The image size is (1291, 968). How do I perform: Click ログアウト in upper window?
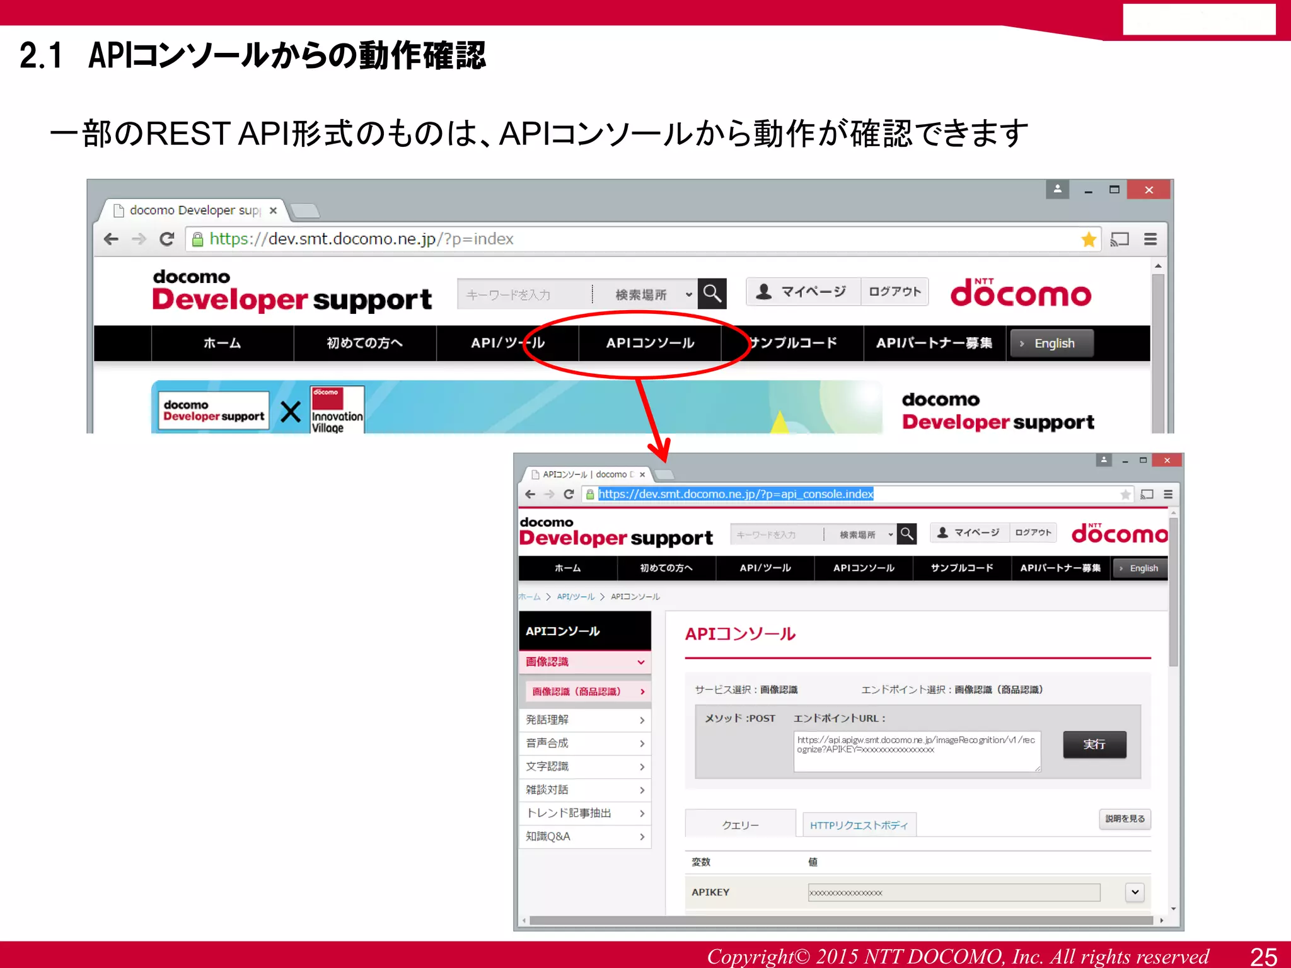click(x=894, y=292)
